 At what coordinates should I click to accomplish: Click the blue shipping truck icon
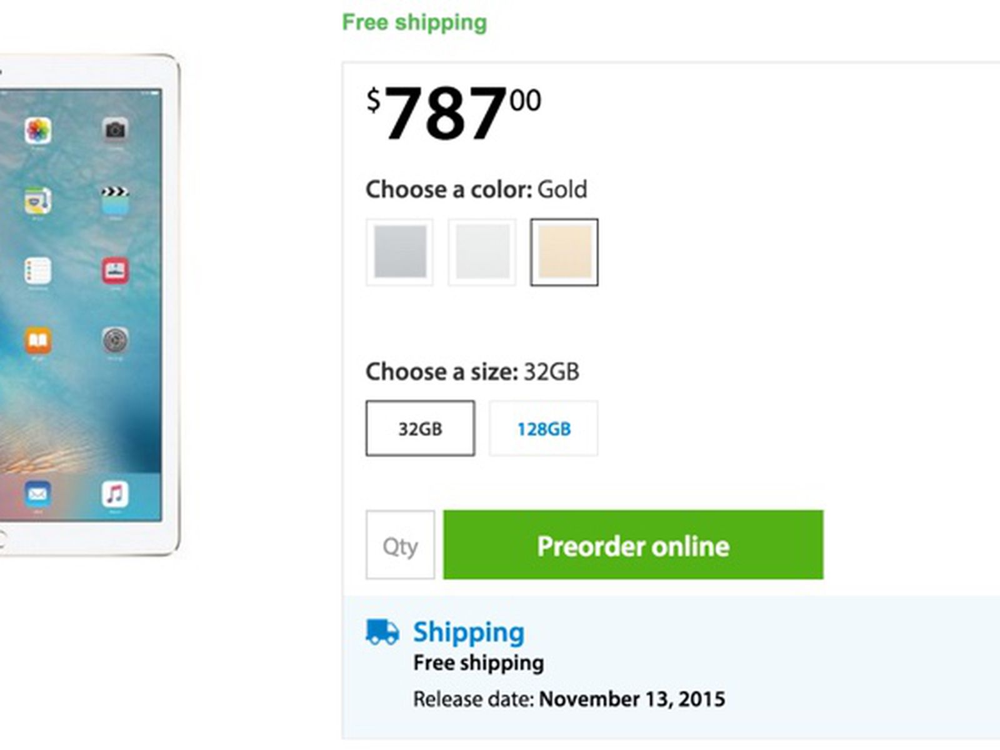pos(382,632)
